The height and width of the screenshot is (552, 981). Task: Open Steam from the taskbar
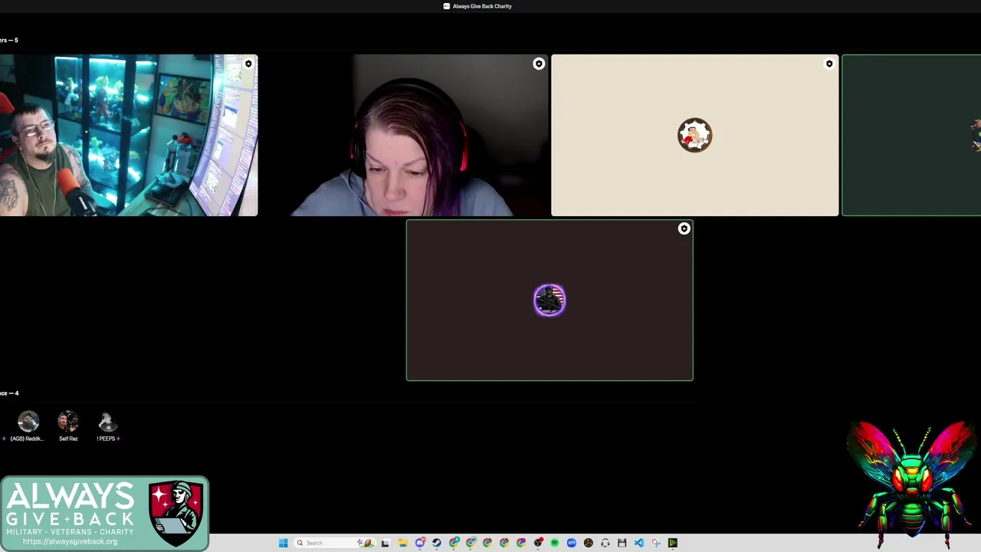[x=437, y=543]
